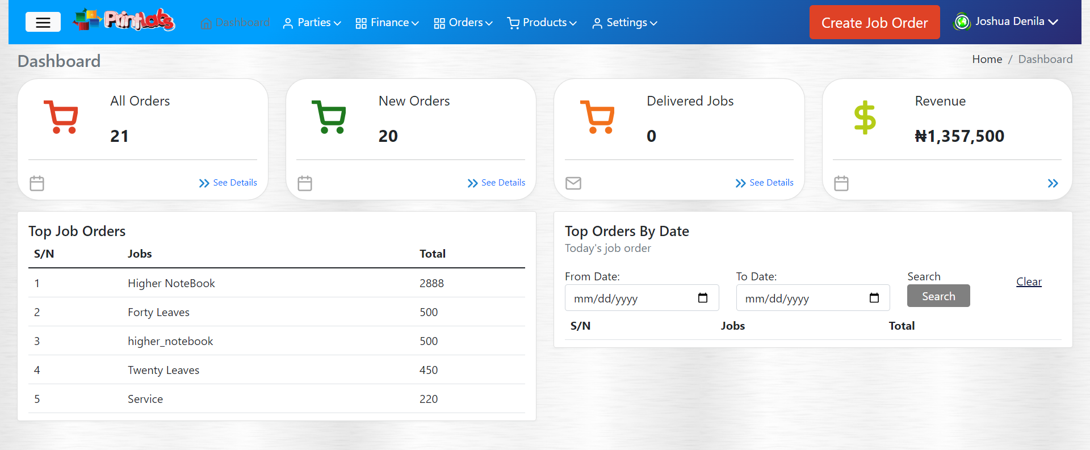Click the green Revenue dollar icon

865,117
